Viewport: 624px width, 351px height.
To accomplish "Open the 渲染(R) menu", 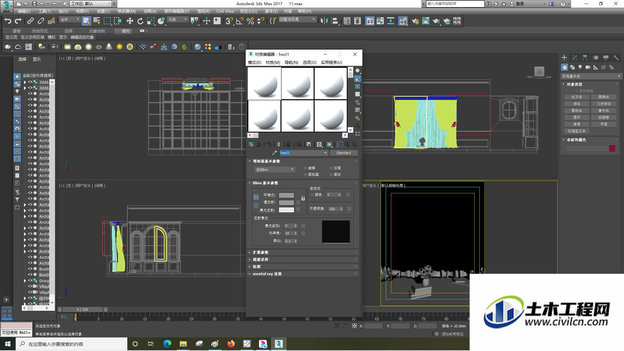I will click(x=203, y=11).
